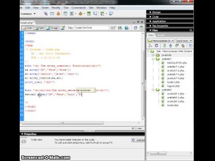Click Preview in Browser globe icon
This screenshot has width=215, height=161.
click(x=127, y=28)
